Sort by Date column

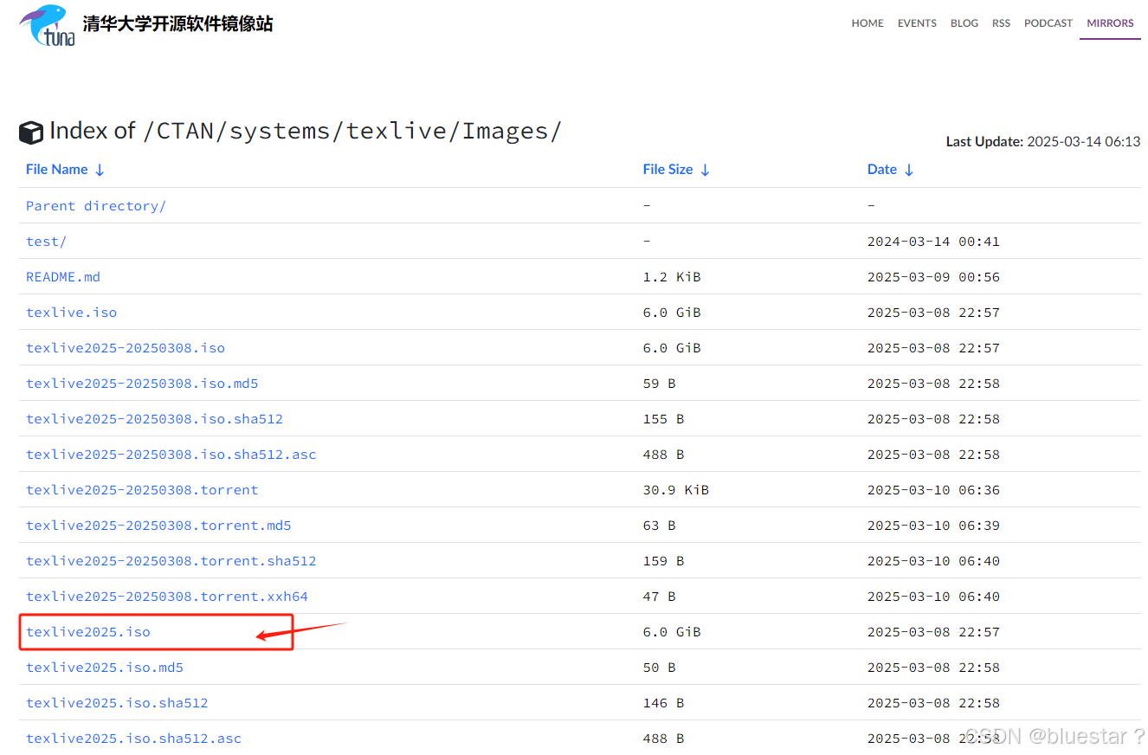pos(890,170)
